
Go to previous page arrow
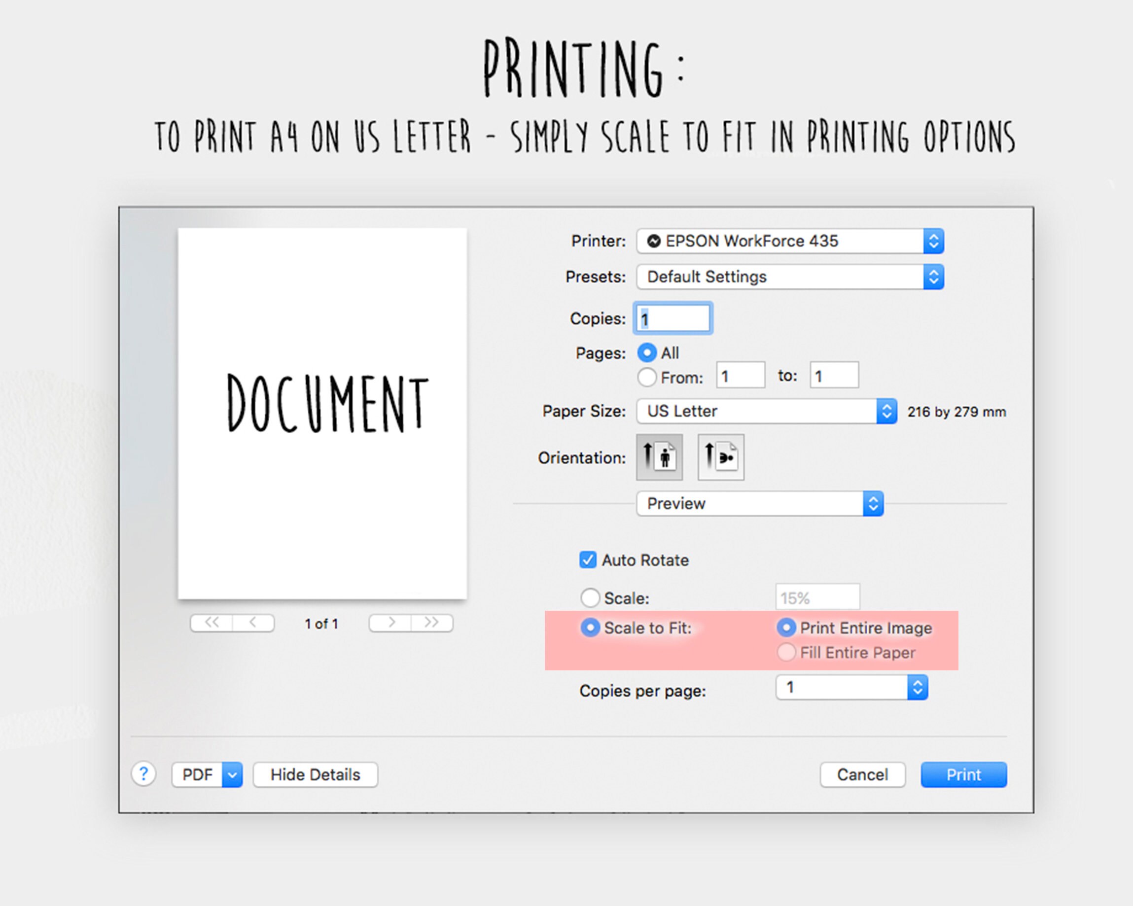[253, 623]
